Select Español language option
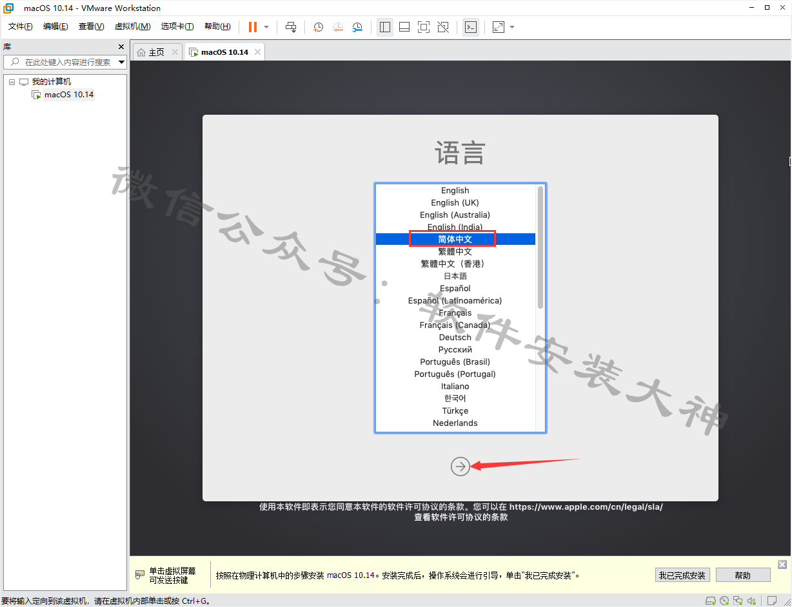The width and height of the screenshot is (792, 607). coord(455,288)
